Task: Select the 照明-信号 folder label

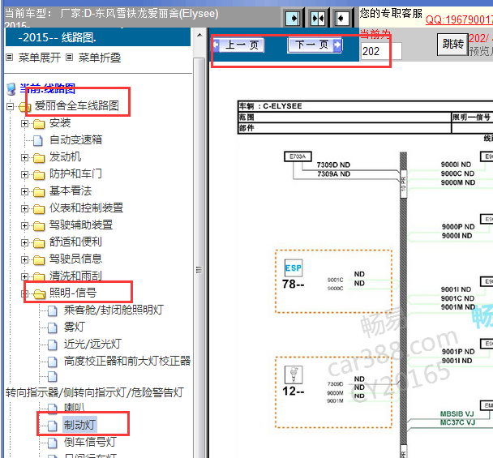Action: point(73,293)
